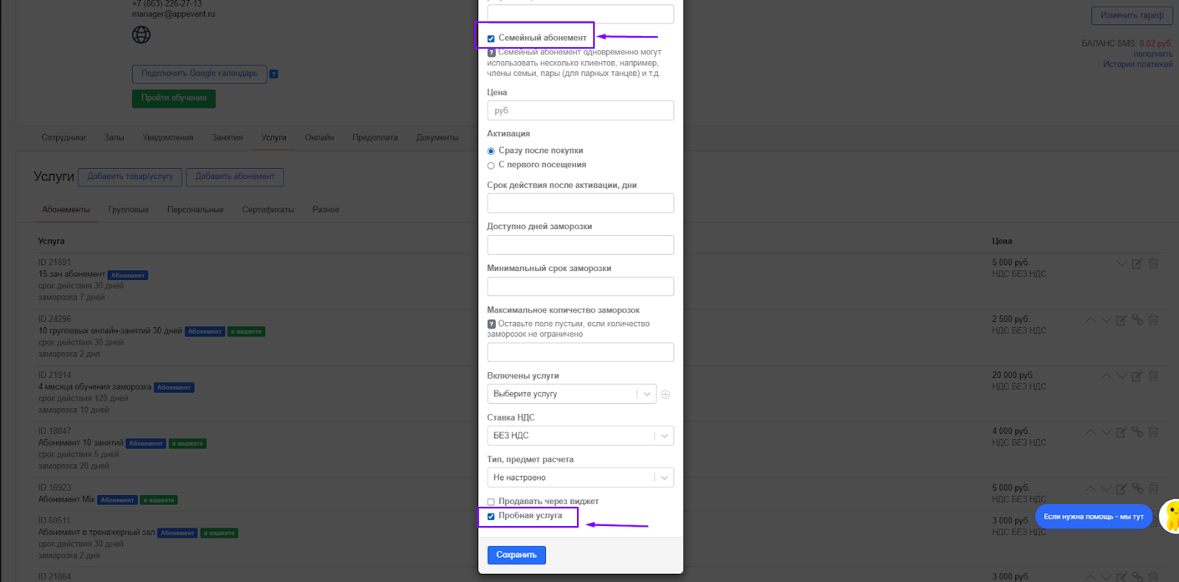Click question mark icon under 'Семейный абонемент'
1179x582 pixels.
point(491,52)
